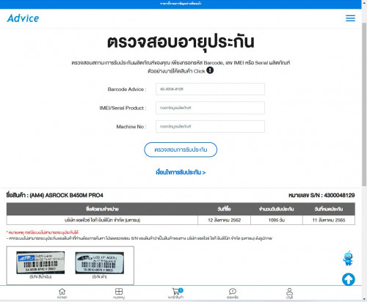Focus the IMEI/Serial Product input field
The height and width of the screenshot is (302, 367).
[x=210, y=108]
